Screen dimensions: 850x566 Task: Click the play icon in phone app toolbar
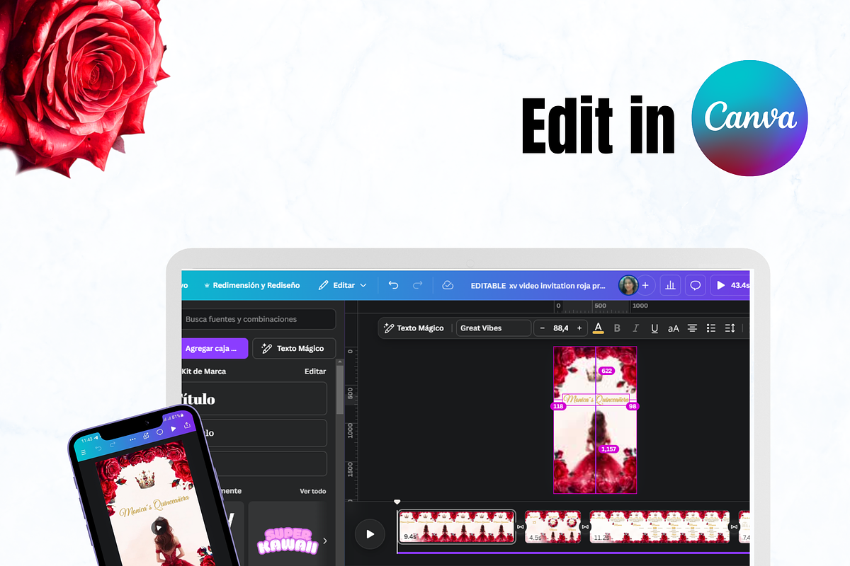click(174, 428)
